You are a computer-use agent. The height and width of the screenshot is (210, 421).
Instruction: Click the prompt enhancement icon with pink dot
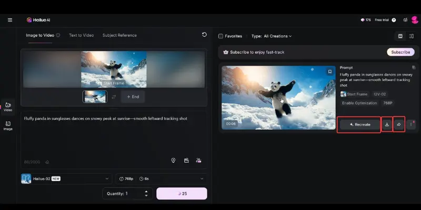[199, 161]
